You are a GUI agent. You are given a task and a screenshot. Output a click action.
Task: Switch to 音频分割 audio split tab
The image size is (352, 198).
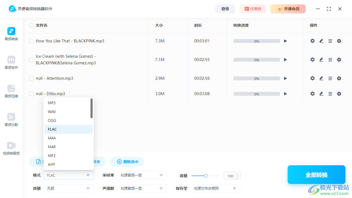(11, 120)
